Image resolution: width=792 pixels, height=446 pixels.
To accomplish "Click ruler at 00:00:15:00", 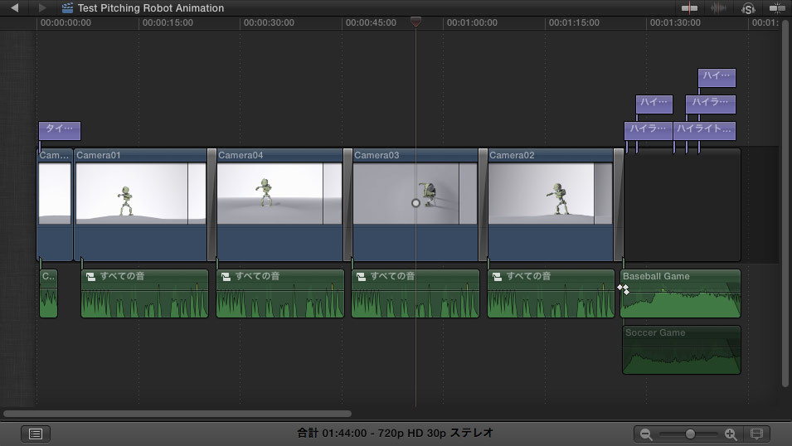I will (168, 22).
